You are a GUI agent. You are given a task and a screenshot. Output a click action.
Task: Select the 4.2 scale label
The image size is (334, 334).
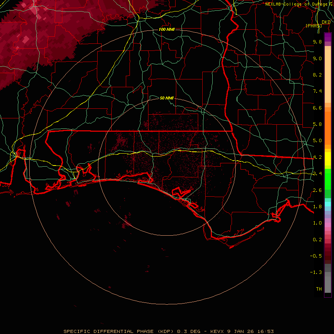click(x=317, y=157)
